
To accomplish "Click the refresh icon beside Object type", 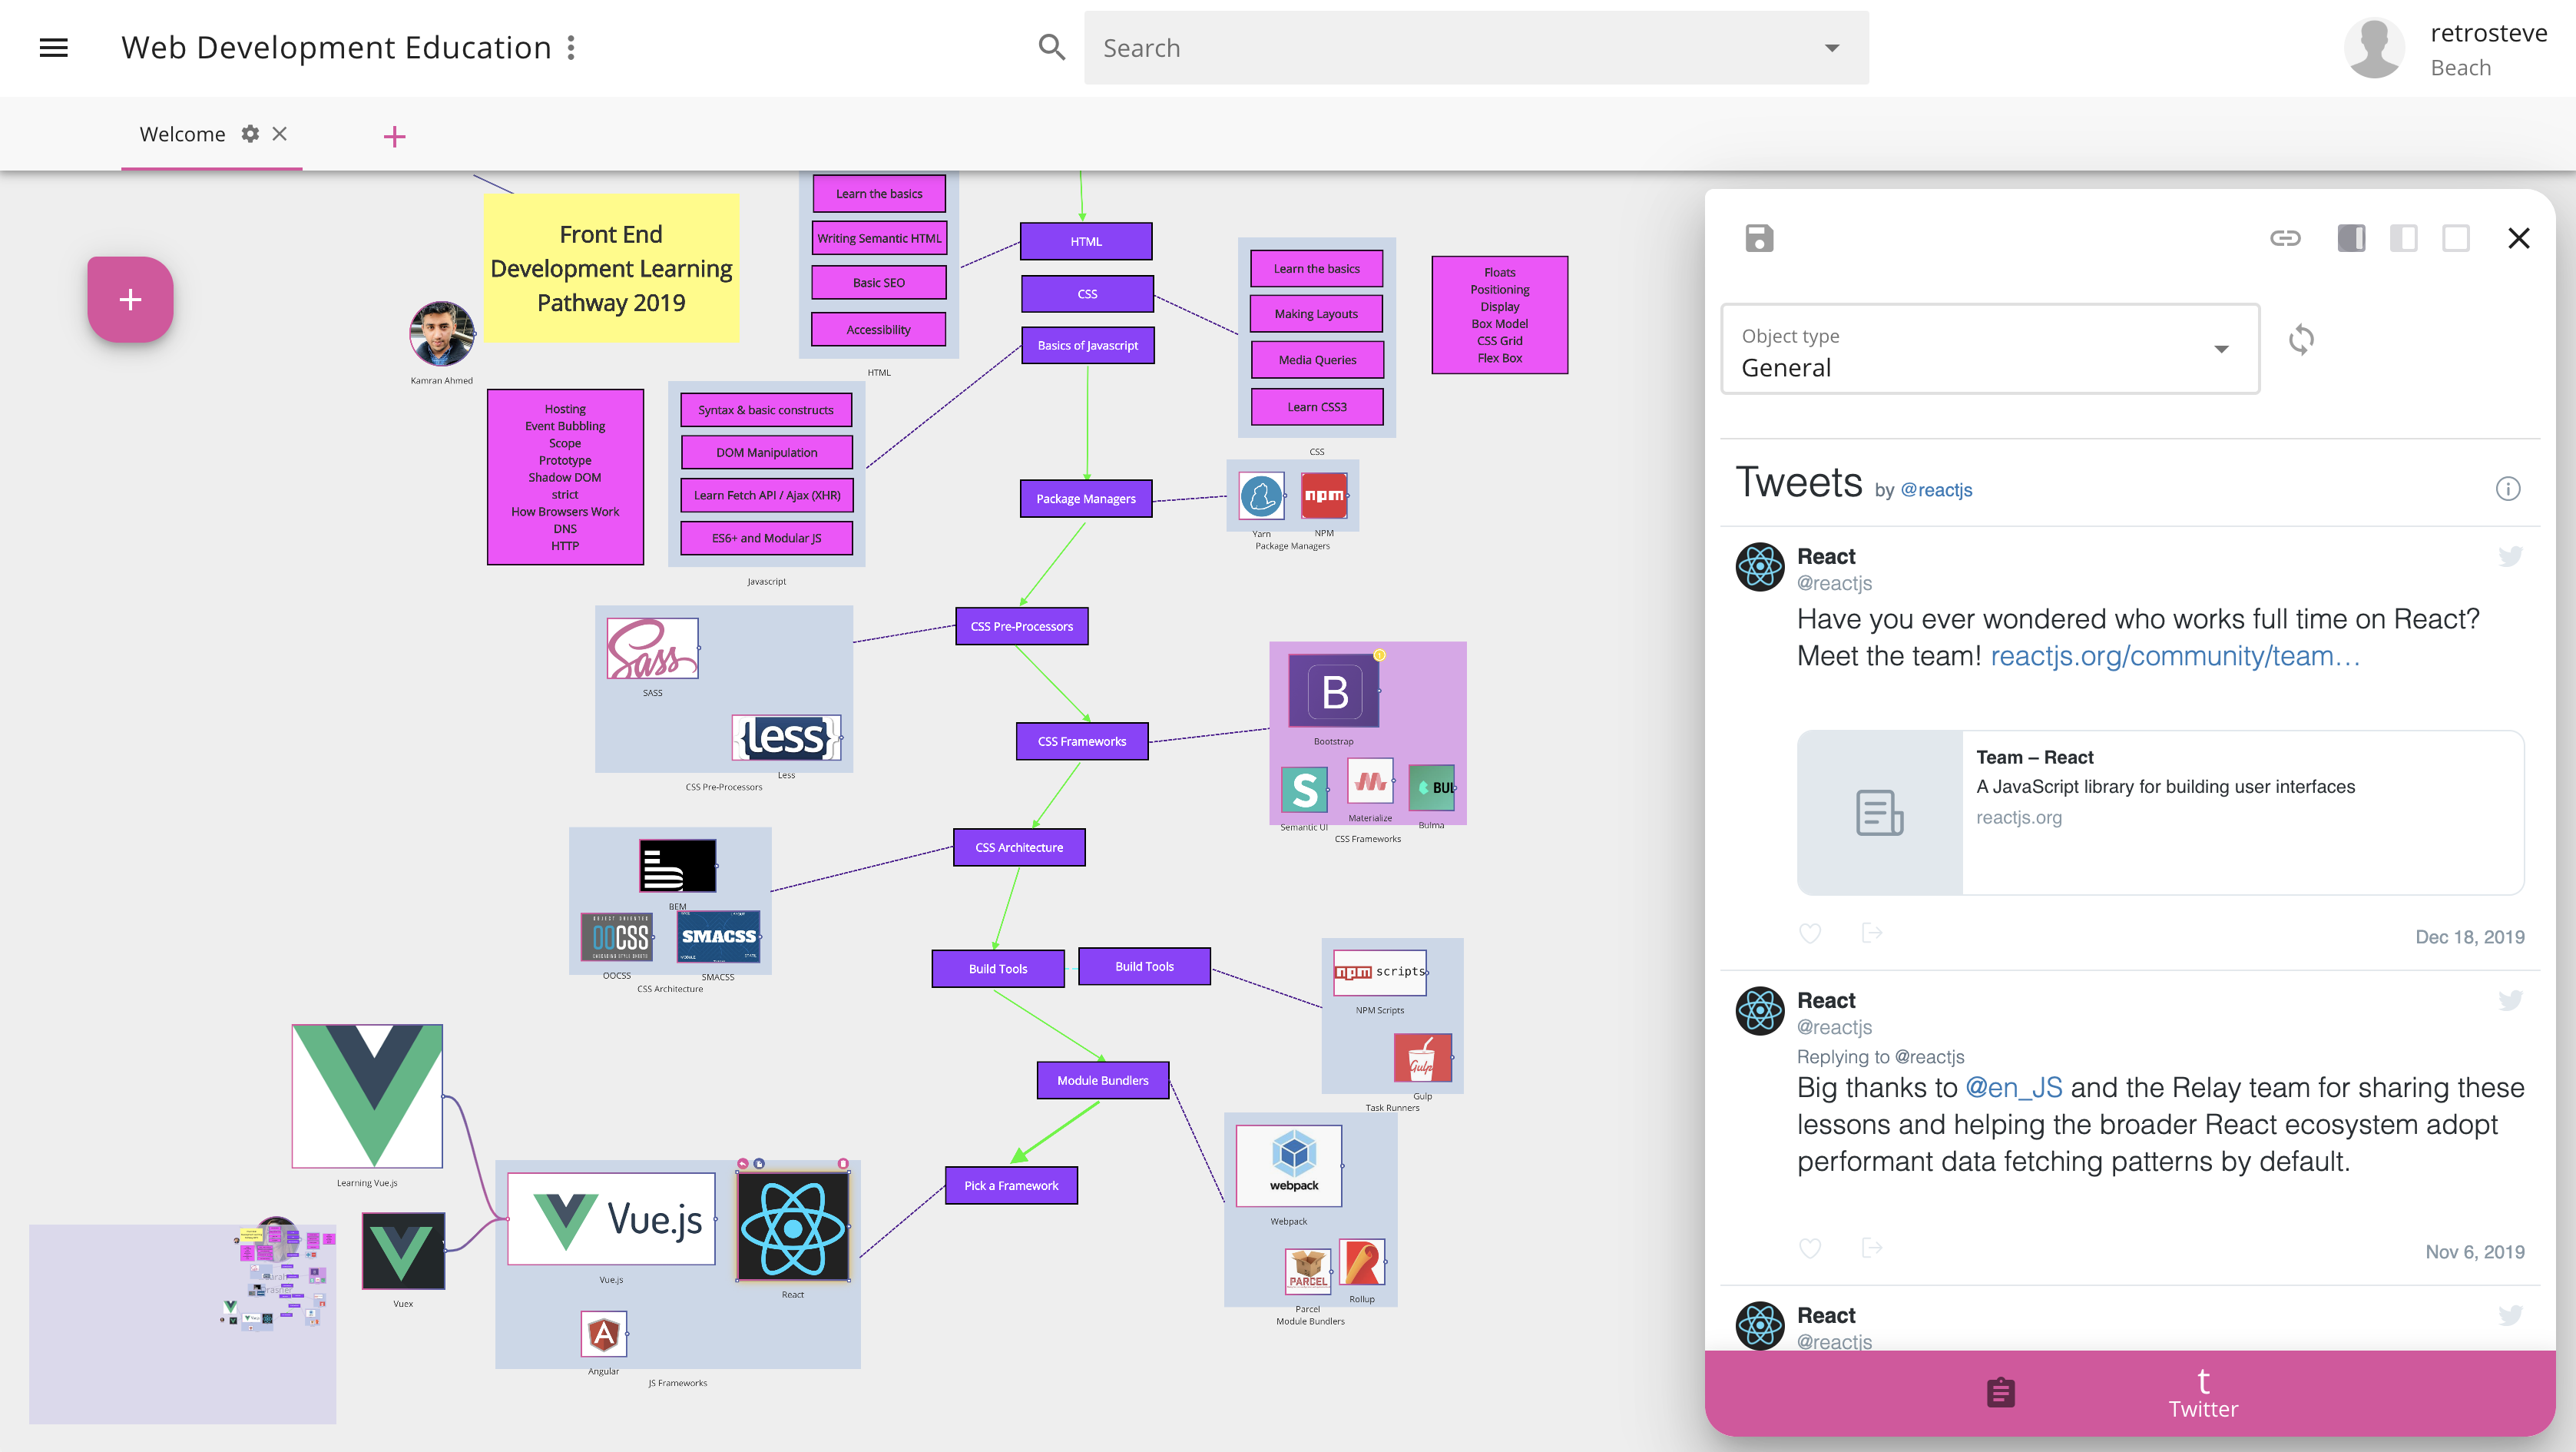I will (x=2301, y=340).
